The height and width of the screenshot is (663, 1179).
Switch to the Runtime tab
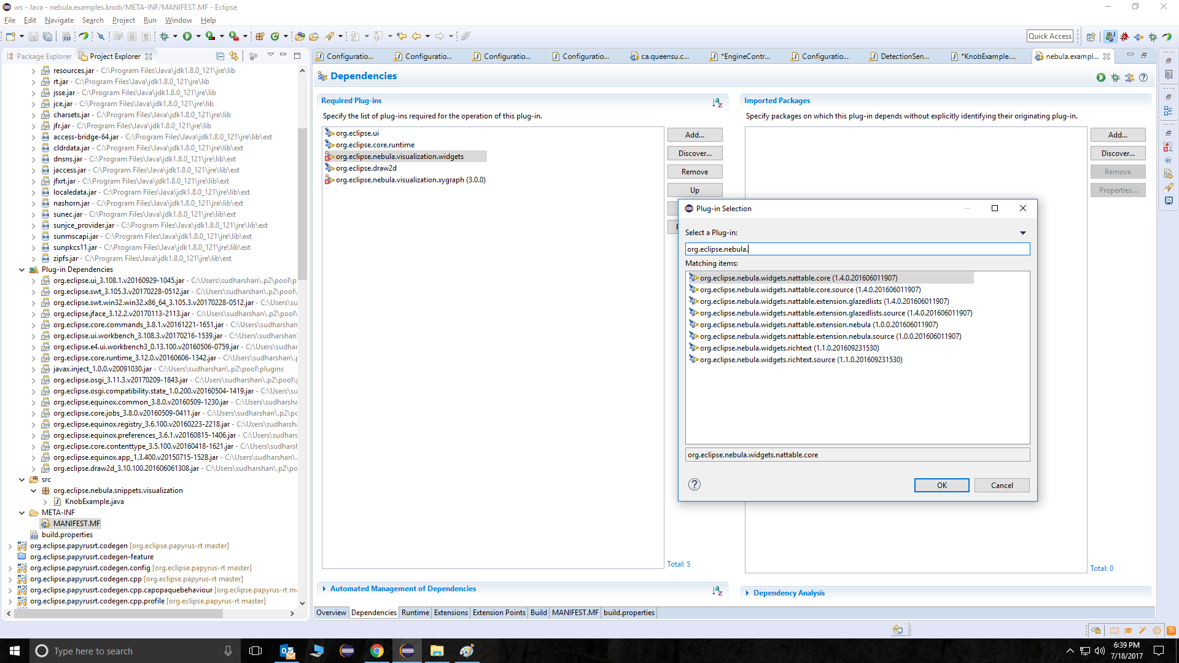pos(415,613)
